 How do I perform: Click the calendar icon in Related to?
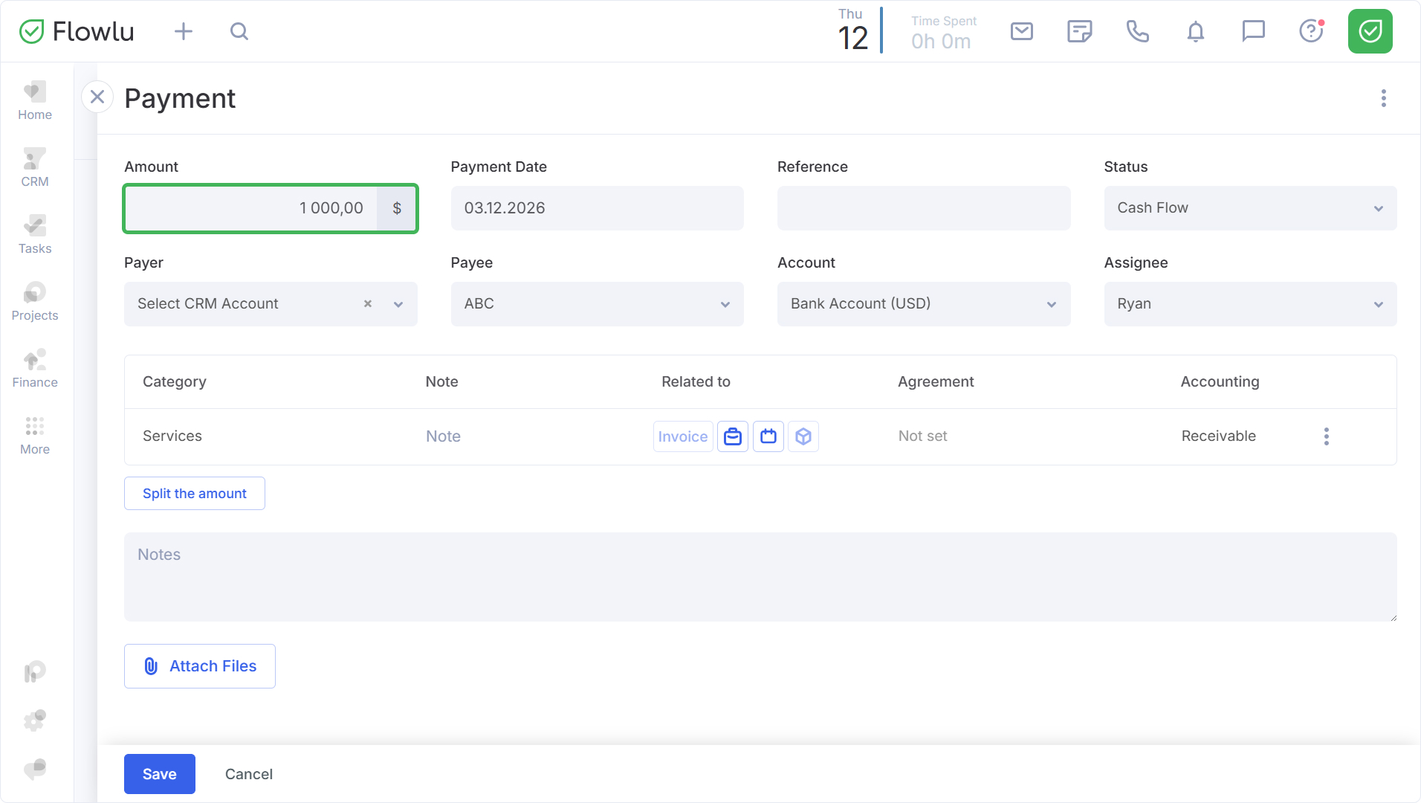pyautogui.click(x=768, y=436)
